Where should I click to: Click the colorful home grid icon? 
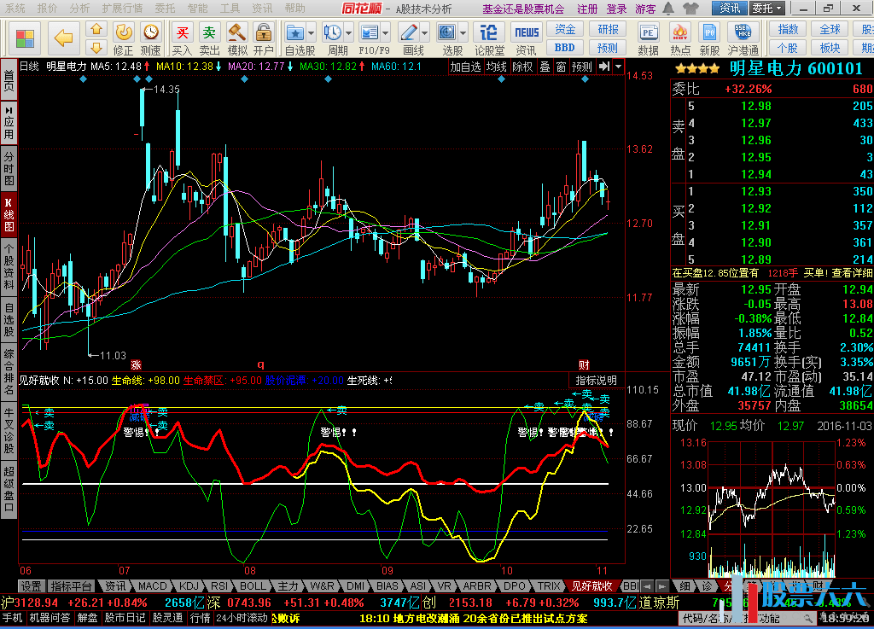click(25, 38)
